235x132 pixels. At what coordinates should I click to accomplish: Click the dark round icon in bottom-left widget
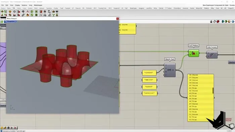click(x=8, y=128)
